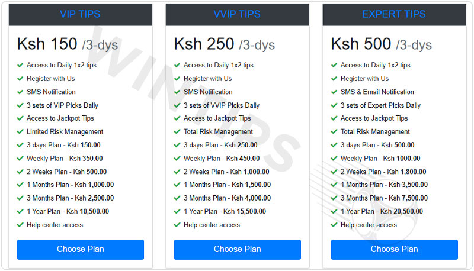Click Choose Plan under VIP TIPS
The image size is (474, 271).
click(x=81, y=249)
